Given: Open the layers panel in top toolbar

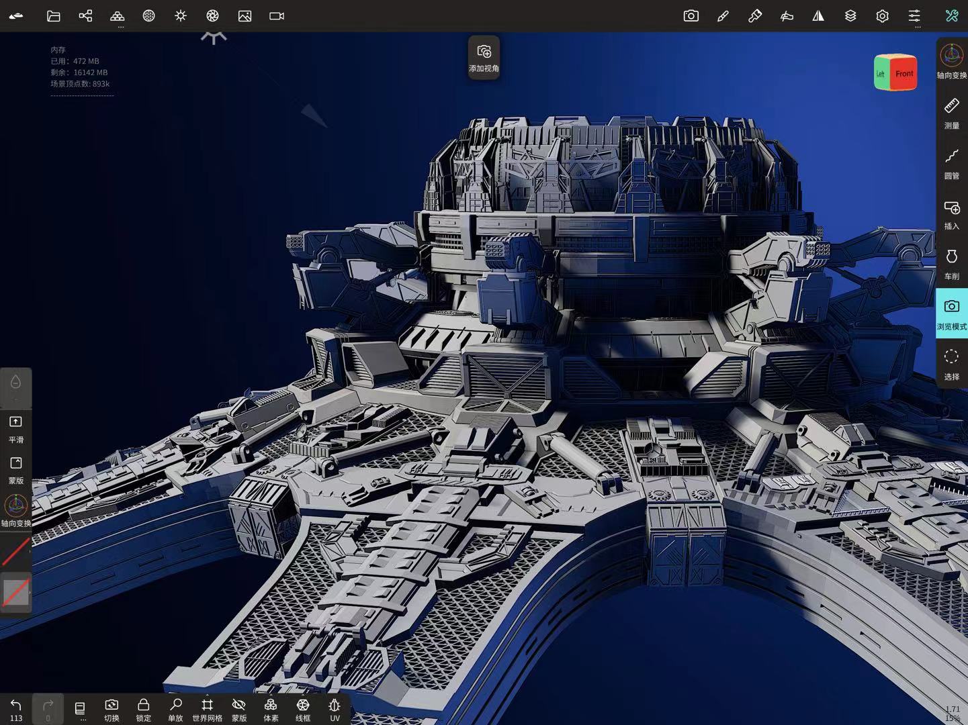Looking at the screenshot, I should (850, 15).
